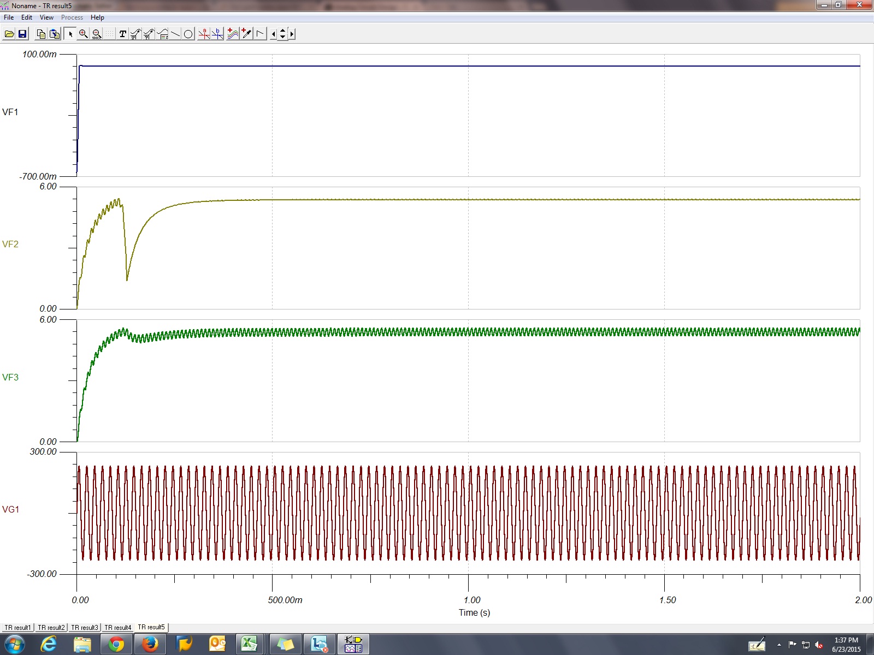874x655 pixels.
Task: Launch Internet Explorer from taskbar
Action: coord(49,645)
